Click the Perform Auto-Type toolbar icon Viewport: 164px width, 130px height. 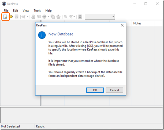(x=58, y=17)
